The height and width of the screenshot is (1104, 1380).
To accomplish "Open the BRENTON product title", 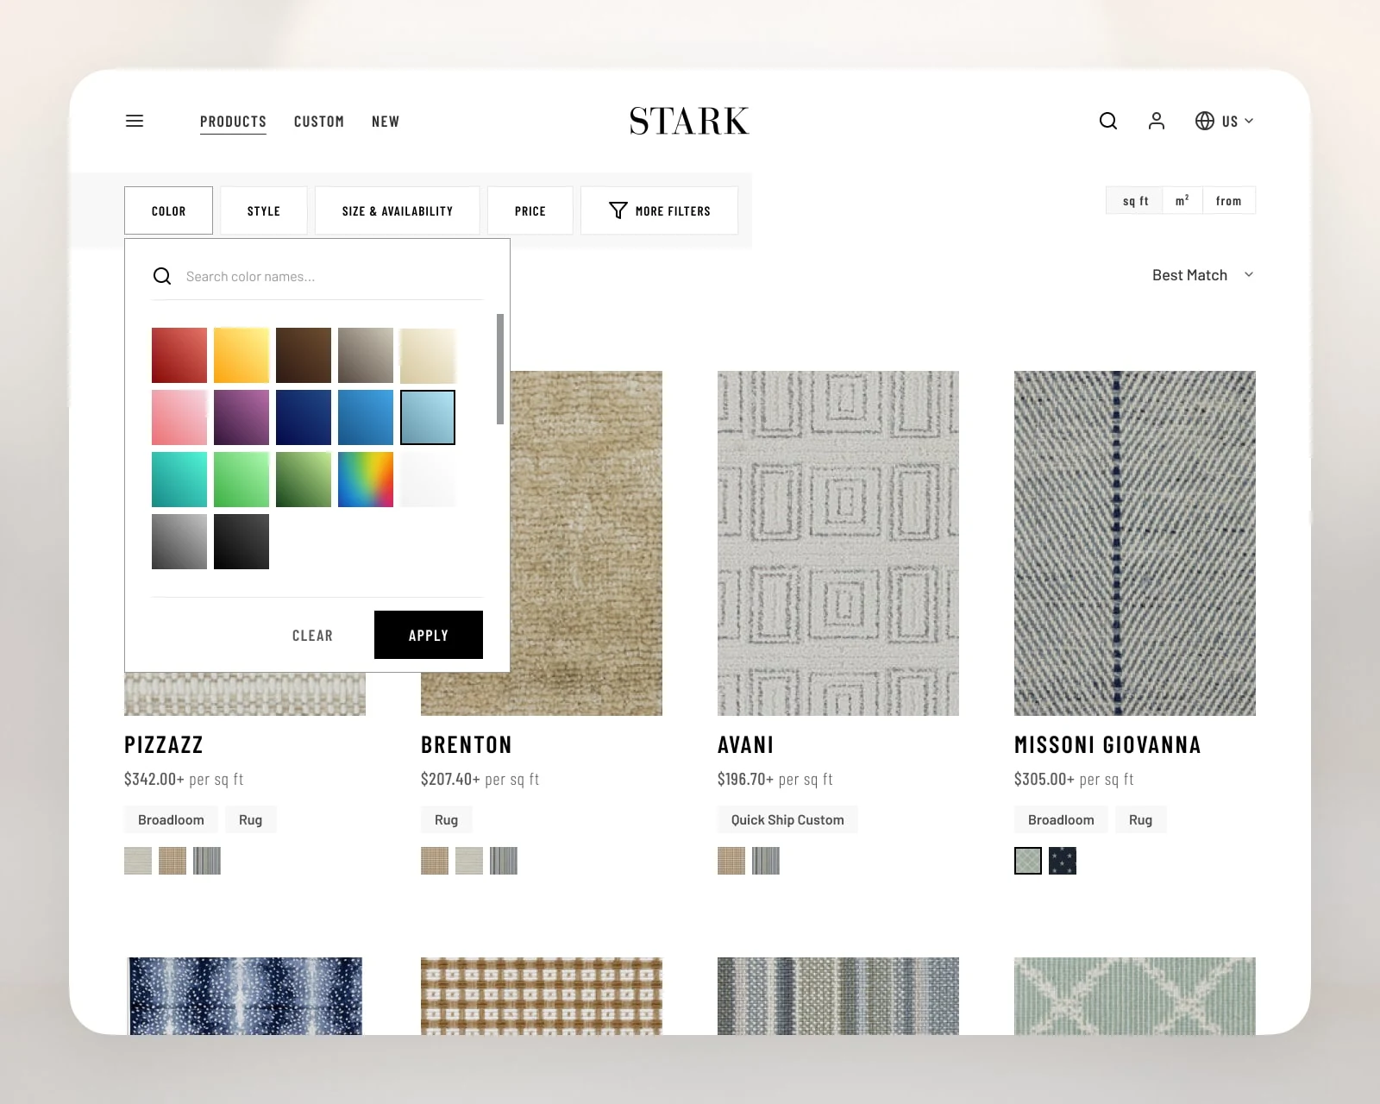I will pos(467,744).
